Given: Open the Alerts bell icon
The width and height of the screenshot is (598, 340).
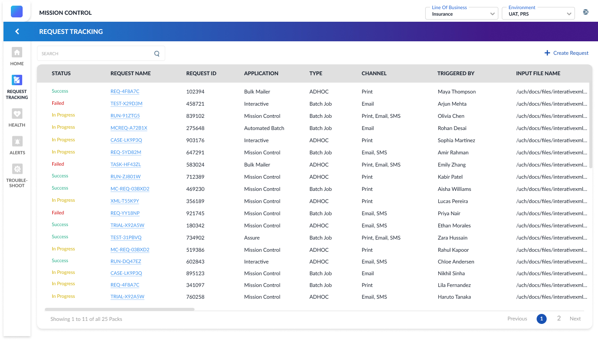Looking at the screenshot, I should (x=17, y=142).
